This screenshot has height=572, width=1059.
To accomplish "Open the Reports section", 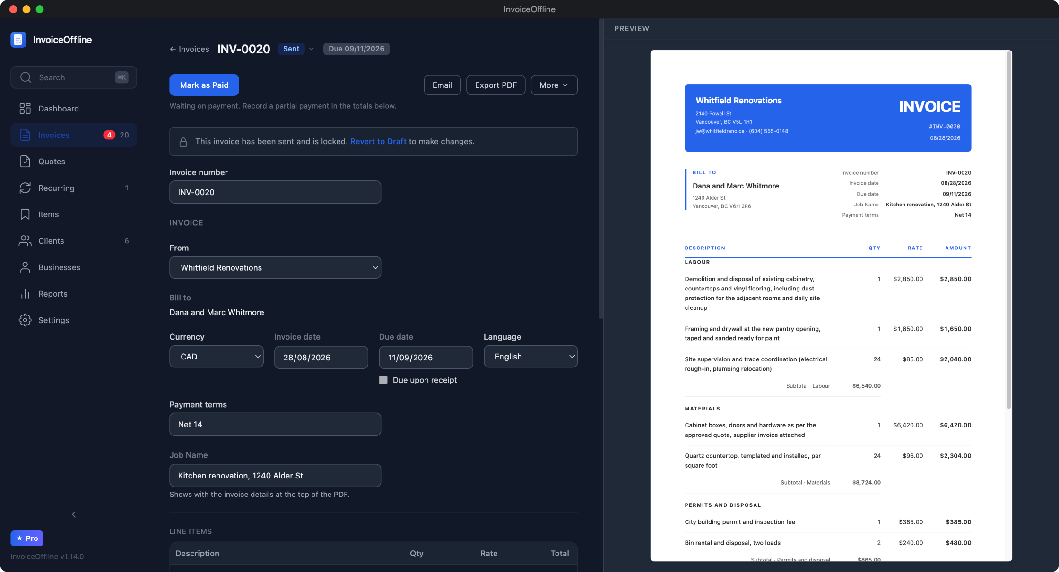I will 74,294.
